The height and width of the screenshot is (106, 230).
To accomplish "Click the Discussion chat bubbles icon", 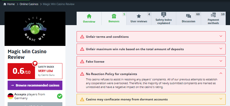I will pos(188,16).
